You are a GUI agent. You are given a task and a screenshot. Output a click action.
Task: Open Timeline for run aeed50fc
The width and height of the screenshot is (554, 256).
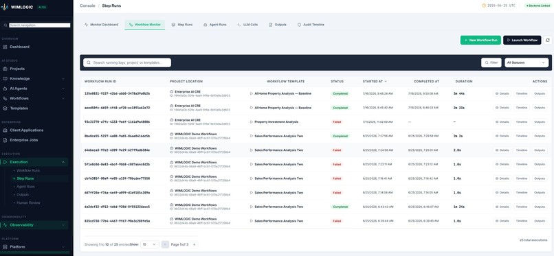coord(522,108)
